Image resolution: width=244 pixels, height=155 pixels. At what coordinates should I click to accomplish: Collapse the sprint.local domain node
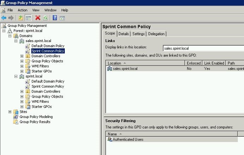pos(16,76)
